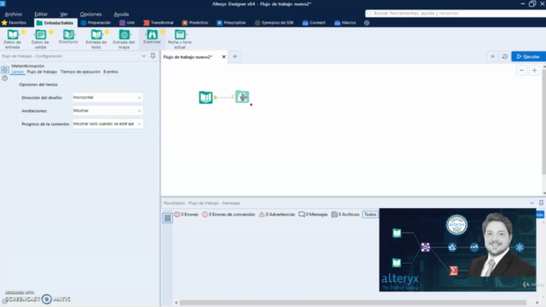Filter results by 0 Errores
The width and height of the screenshot is (546, 307).
tap(186, 214)
